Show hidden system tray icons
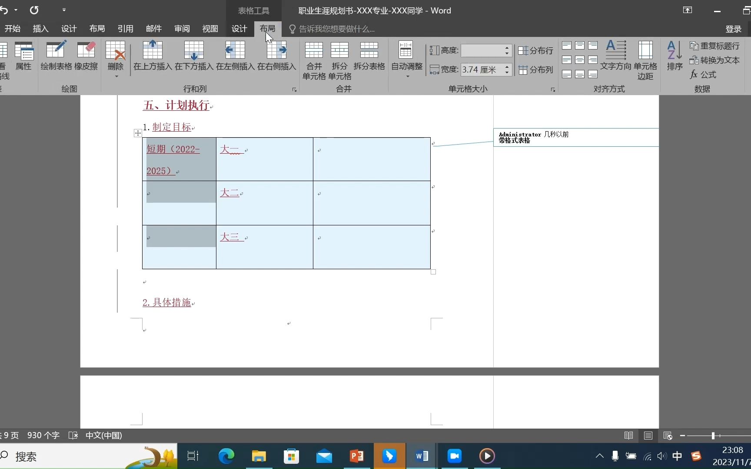This screenshot has width=751, height=469. click(599, 456)
